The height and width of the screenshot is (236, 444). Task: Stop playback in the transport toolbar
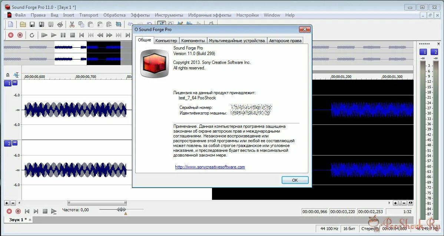click(x=72, y=35)
